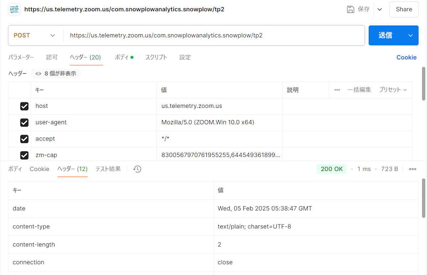Click the zm-cap value starting 8300567970761955255

(220, 155)
